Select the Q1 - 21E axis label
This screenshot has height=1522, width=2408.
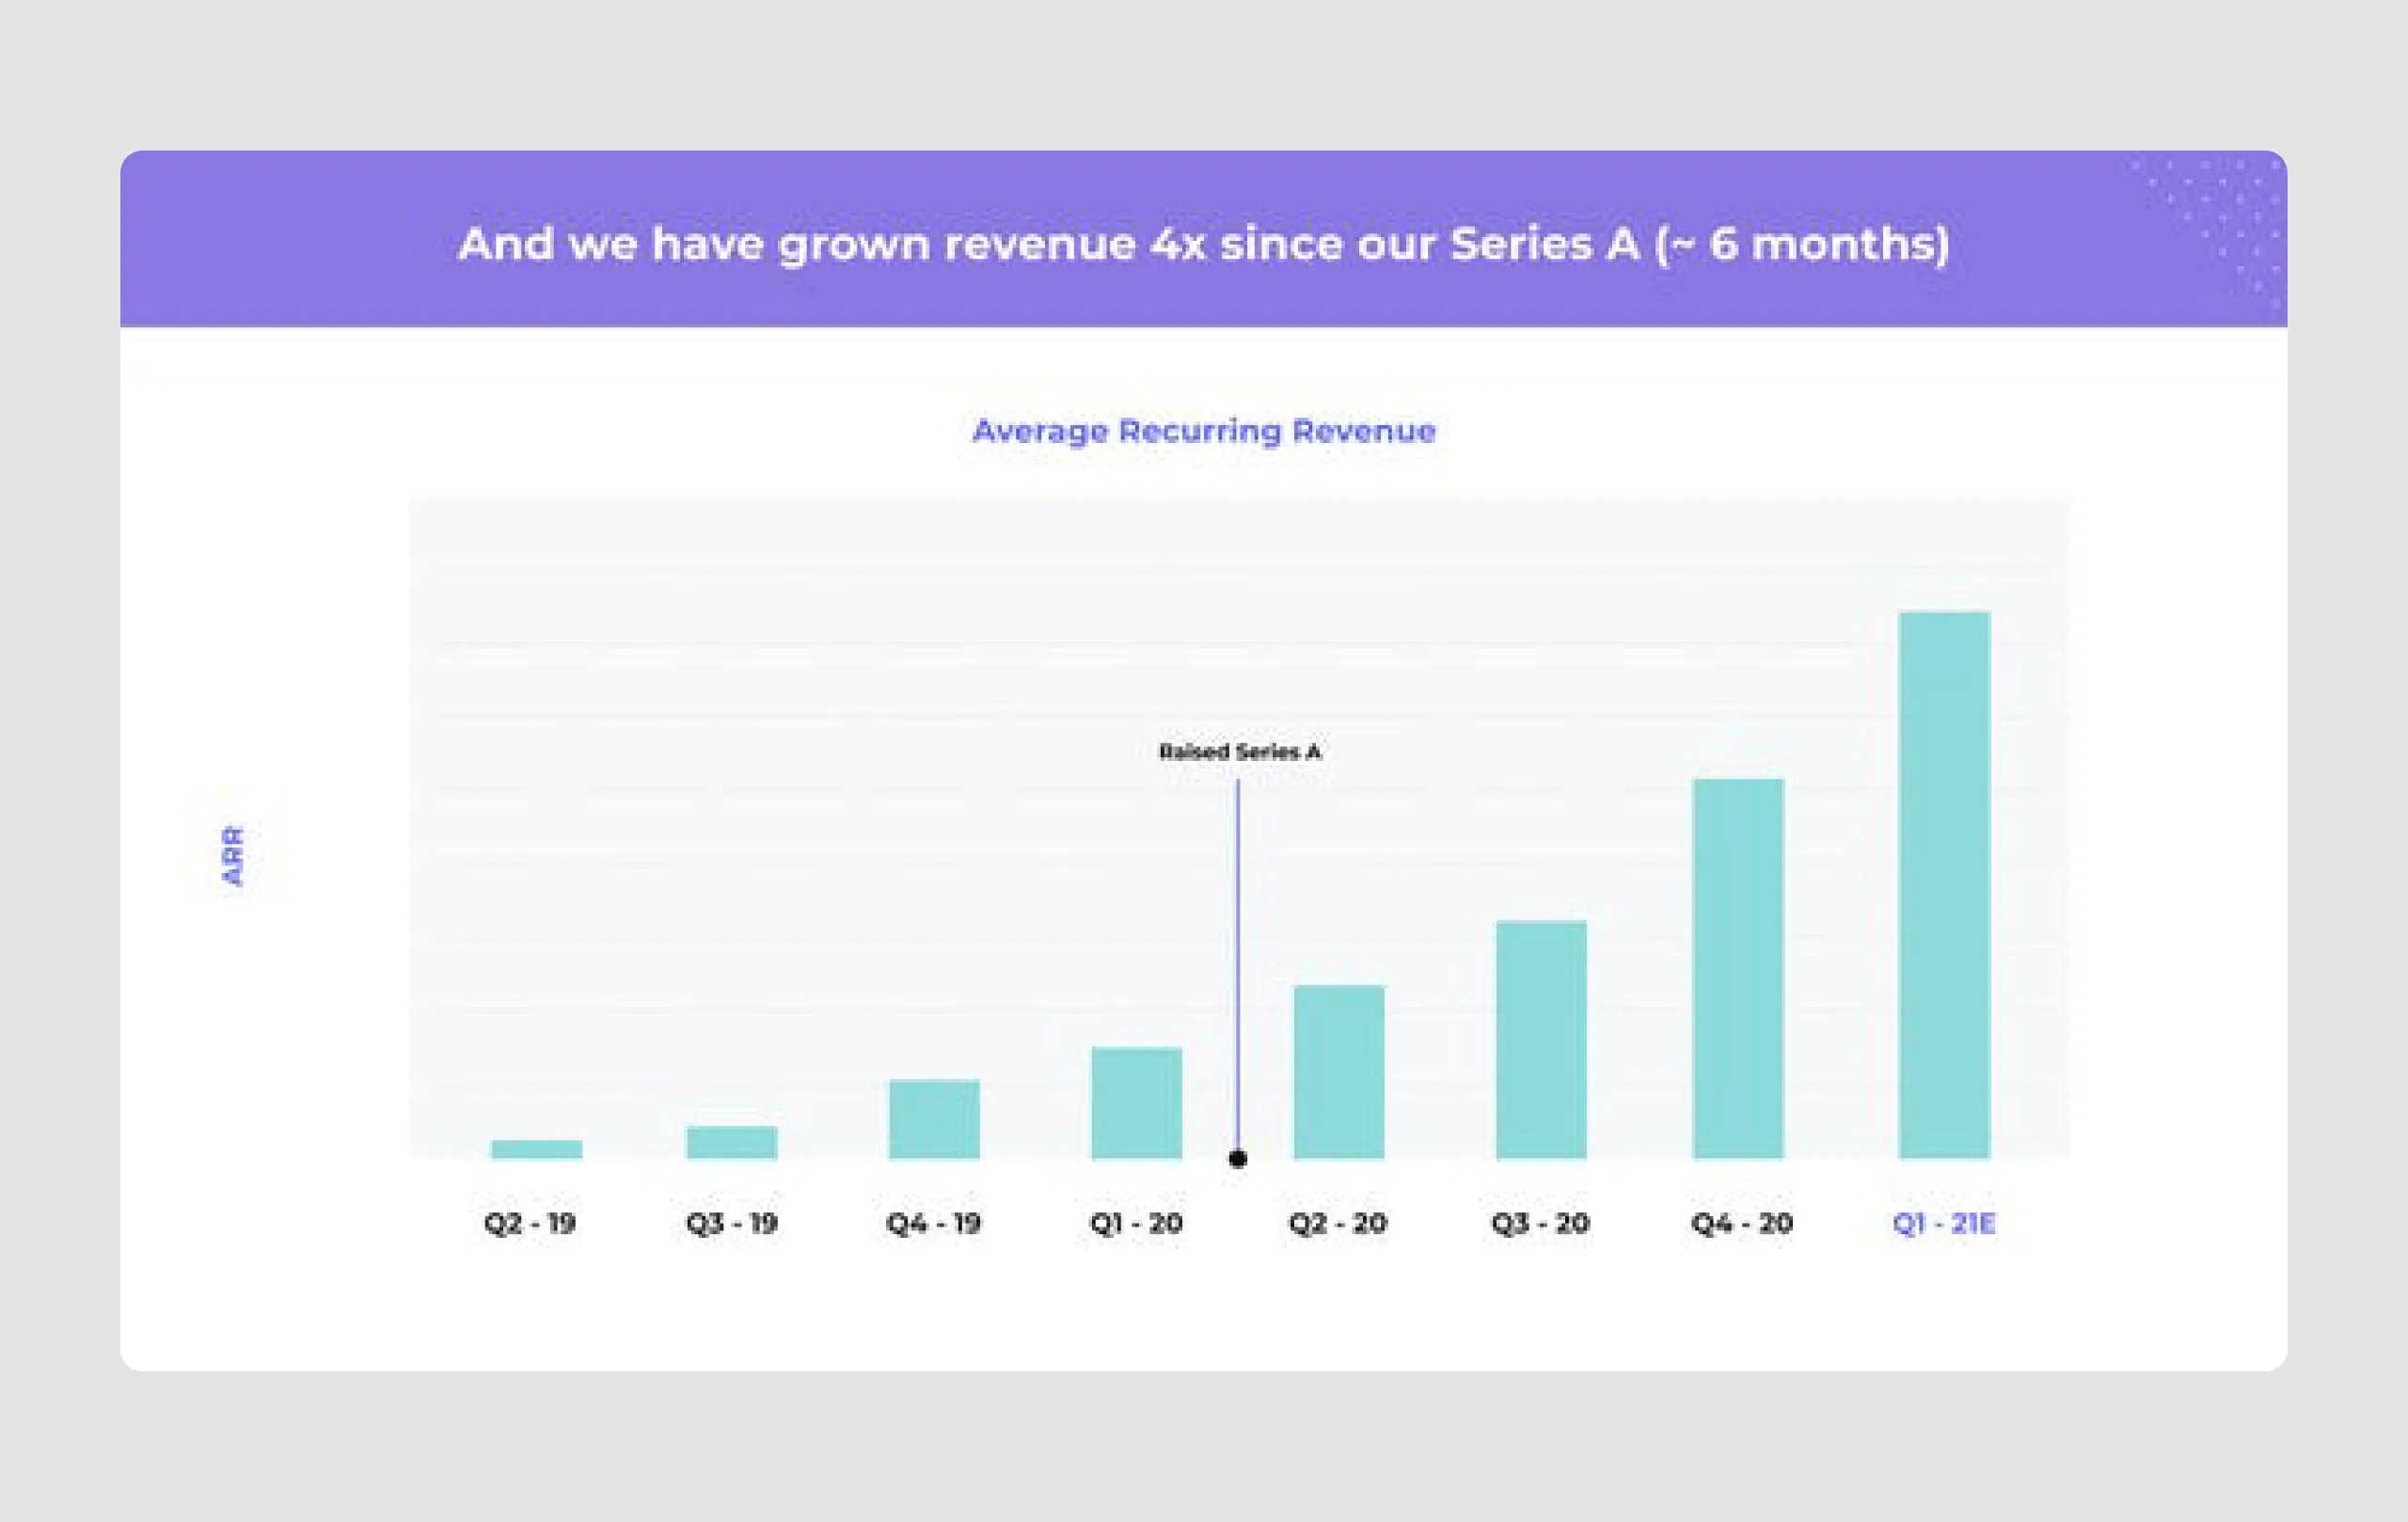pos(1945,1222)
